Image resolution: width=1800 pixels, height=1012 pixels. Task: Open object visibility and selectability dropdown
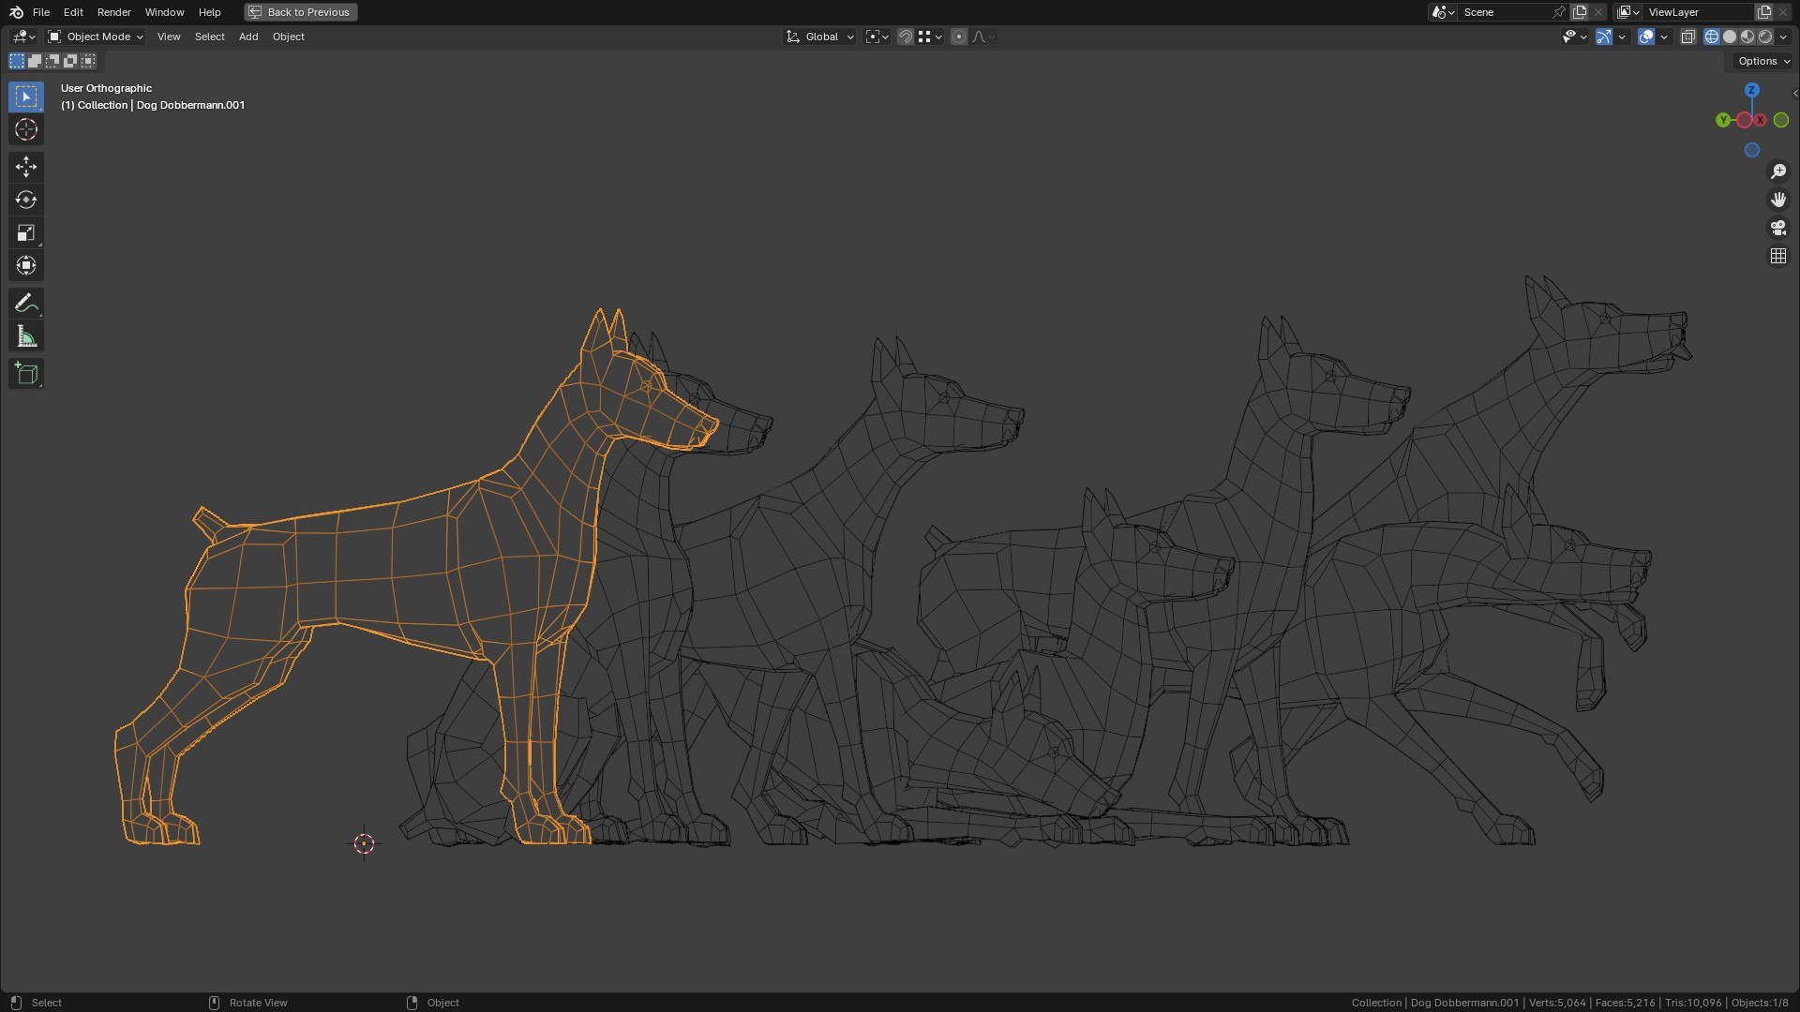[1574, 37]
